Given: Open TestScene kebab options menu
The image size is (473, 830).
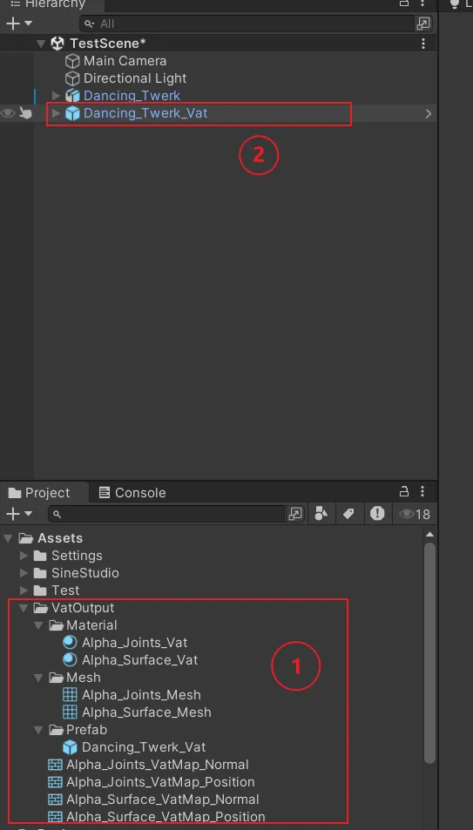Looking at the screenshot, I should coord(422,44).
